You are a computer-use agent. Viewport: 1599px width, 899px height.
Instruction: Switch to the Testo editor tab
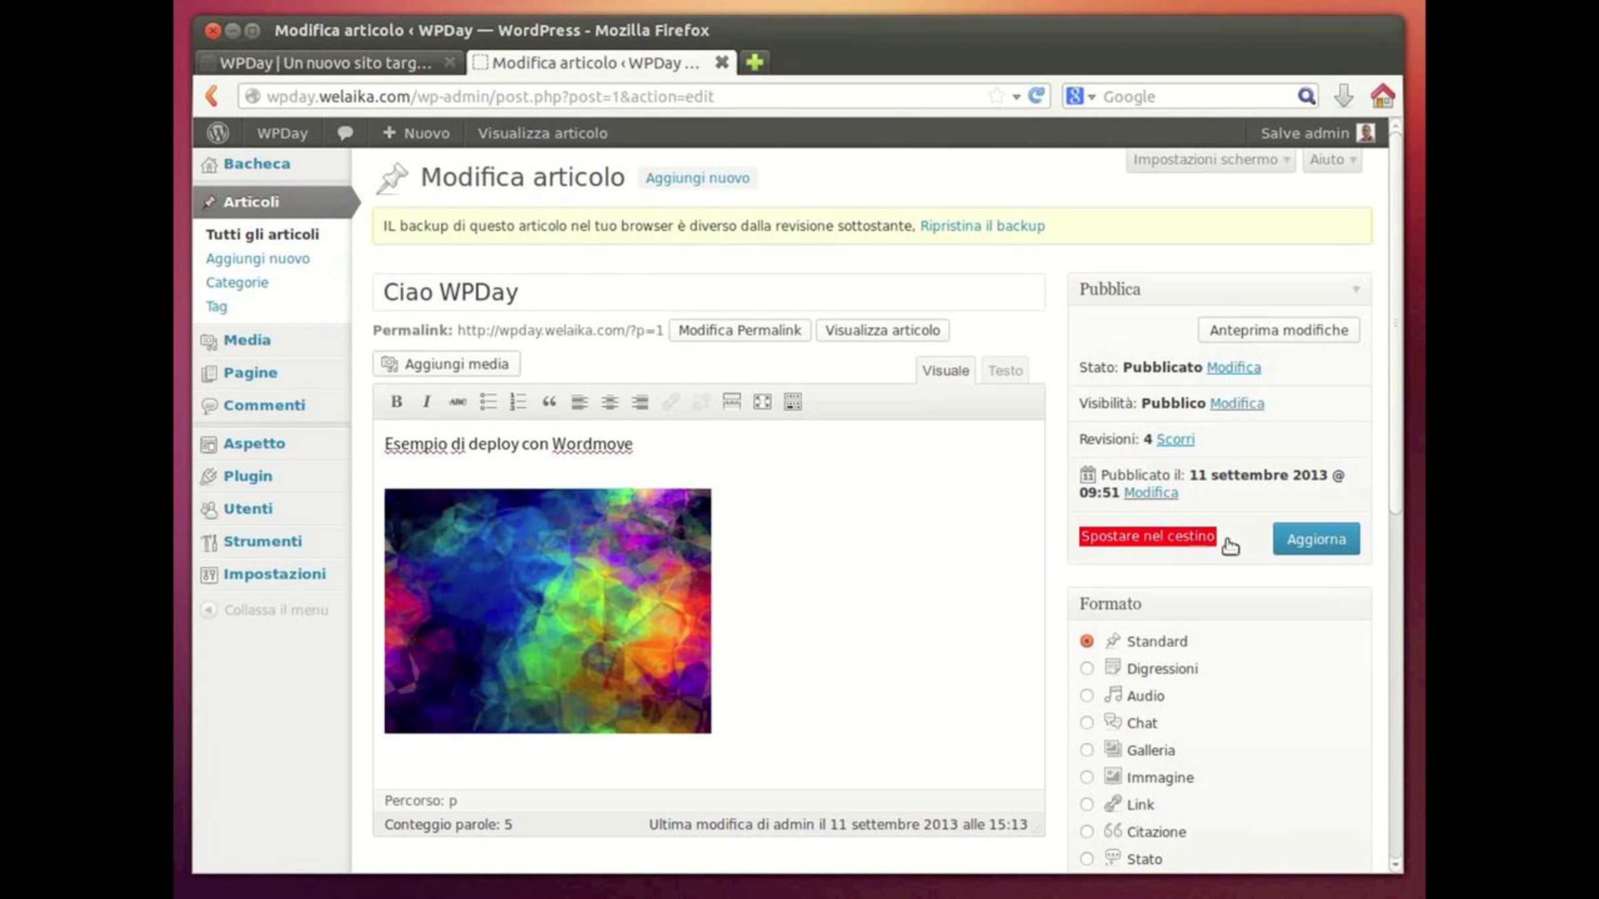coord(1005,370)
